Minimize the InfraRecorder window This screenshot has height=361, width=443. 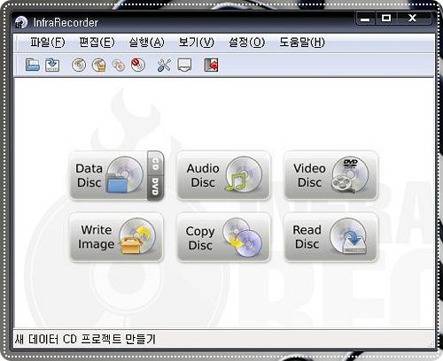(x=365, y=19)
